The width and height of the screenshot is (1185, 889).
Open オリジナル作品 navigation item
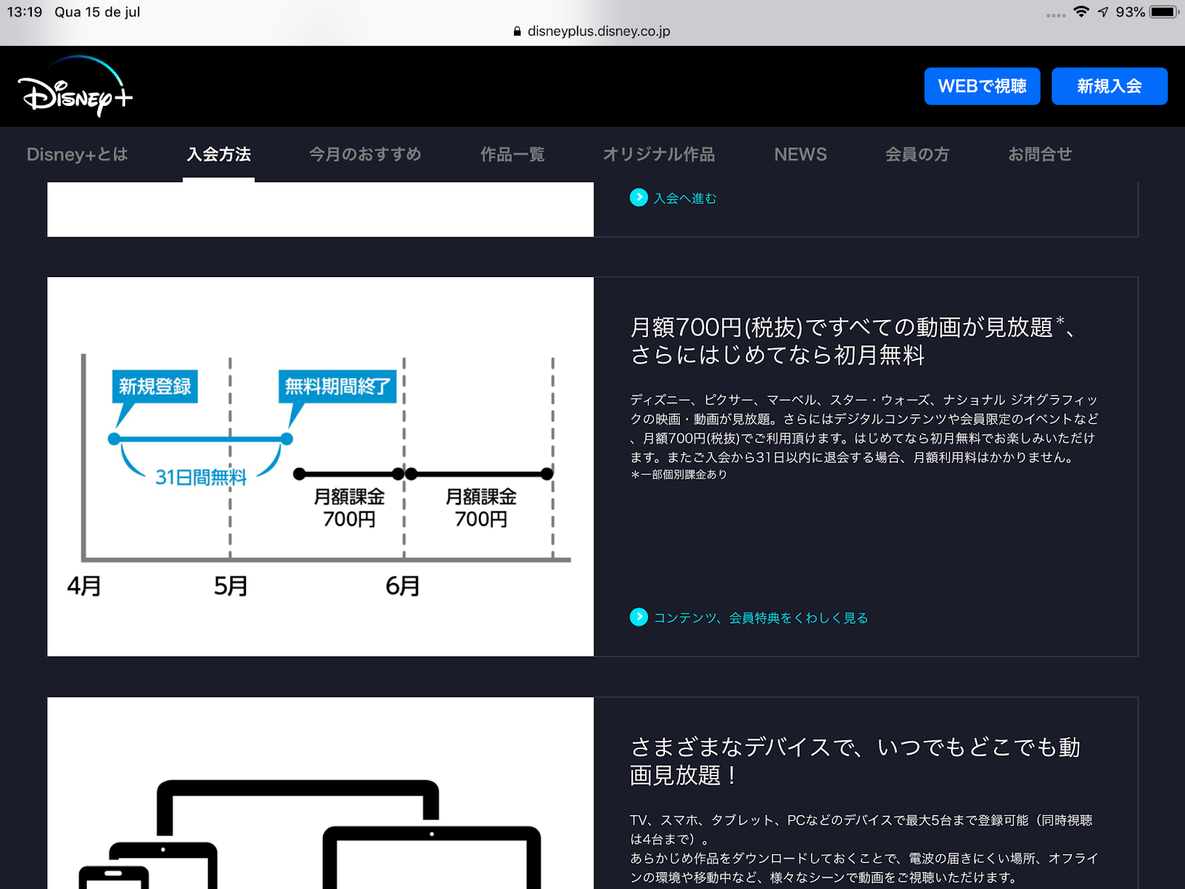click(659, 154)
